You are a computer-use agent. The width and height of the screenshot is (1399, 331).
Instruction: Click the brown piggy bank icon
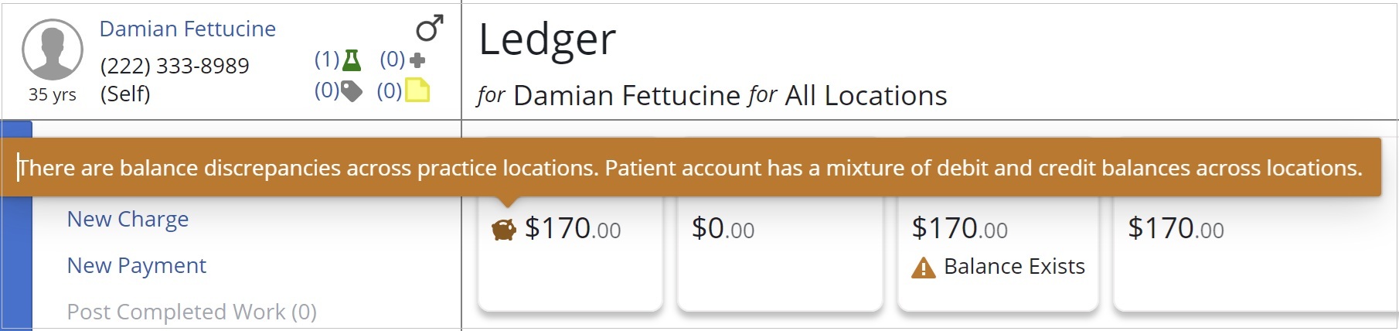coord(504,230)
